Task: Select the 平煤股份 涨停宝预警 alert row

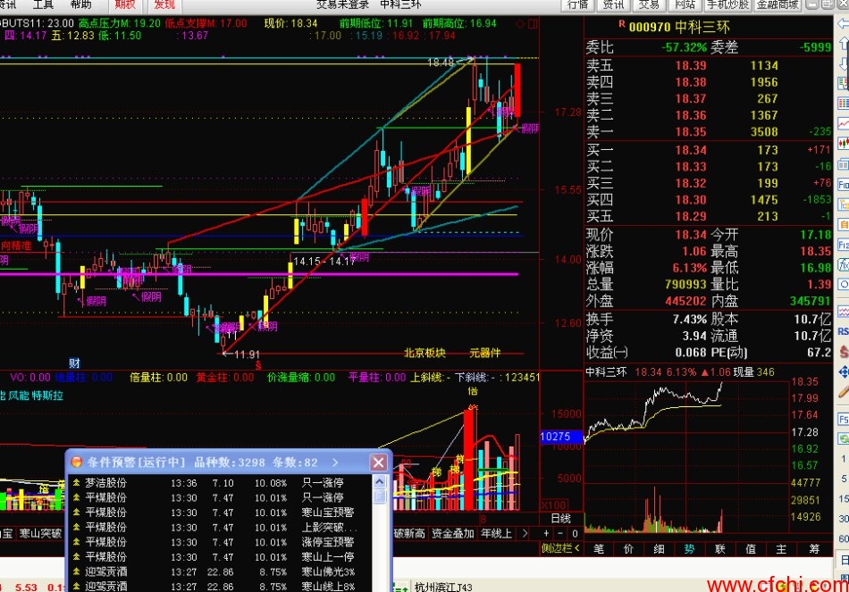Action: [221, 542]
